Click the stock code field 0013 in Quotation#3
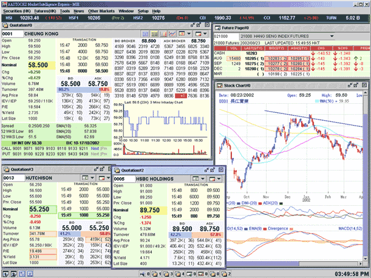Screen dimensions: 371x278 coord(14,178)
